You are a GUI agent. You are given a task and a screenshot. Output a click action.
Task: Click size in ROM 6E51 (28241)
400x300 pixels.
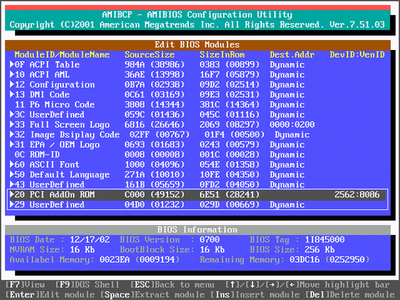click(230, 195)
